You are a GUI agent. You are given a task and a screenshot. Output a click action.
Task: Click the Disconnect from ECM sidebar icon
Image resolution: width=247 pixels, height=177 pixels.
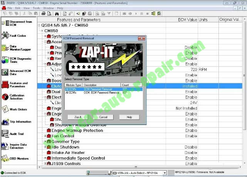coord(5,23)
